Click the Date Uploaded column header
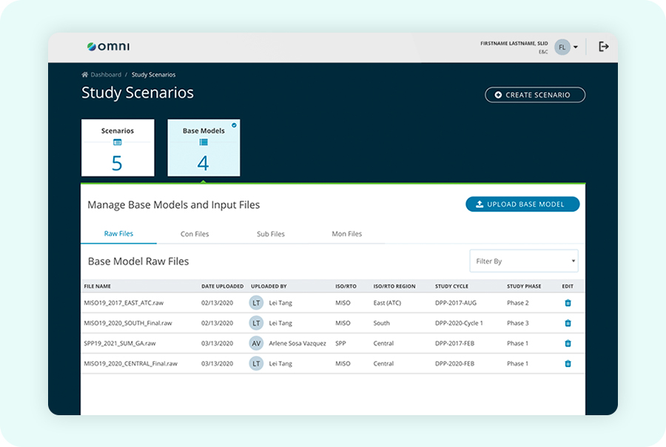The image size is (666, 447). (x=223, y=286)
